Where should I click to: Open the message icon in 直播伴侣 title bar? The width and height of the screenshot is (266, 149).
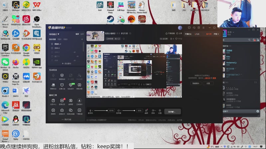189,28
